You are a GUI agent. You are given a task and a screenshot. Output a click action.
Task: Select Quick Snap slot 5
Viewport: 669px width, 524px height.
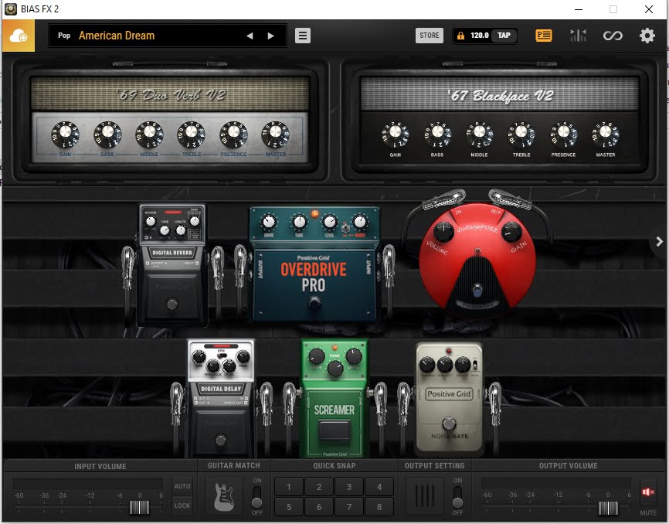pyautogui.click(x=289, y=507)
